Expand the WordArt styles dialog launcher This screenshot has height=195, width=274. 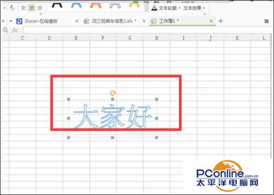tap(205, 14)
